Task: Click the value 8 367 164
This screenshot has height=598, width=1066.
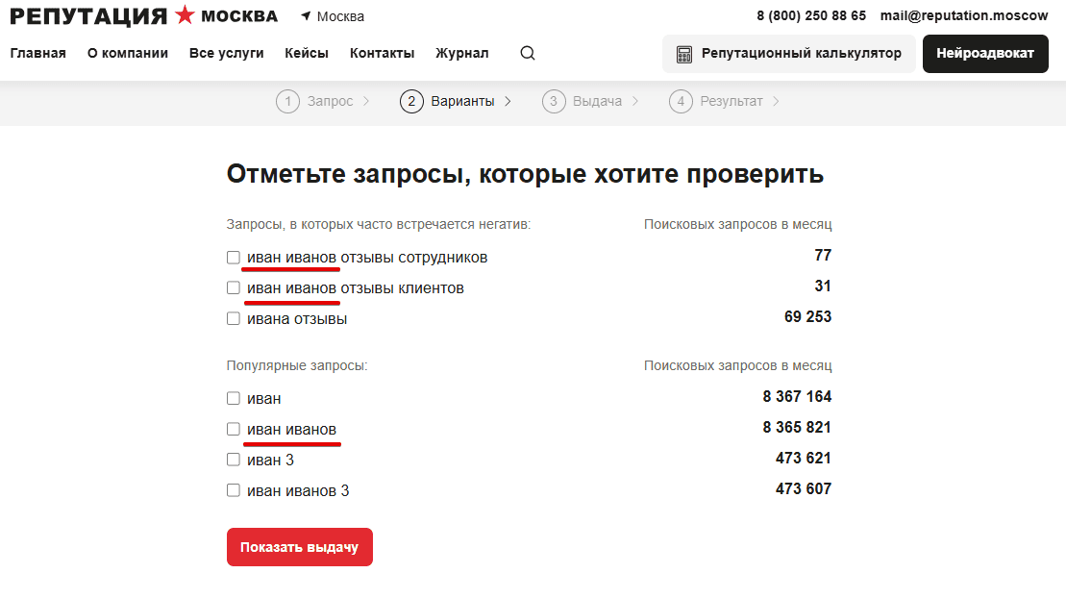Action: (x=797, y=397)
